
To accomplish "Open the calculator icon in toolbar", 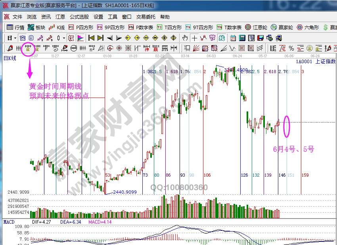I will tap(241, 38).
